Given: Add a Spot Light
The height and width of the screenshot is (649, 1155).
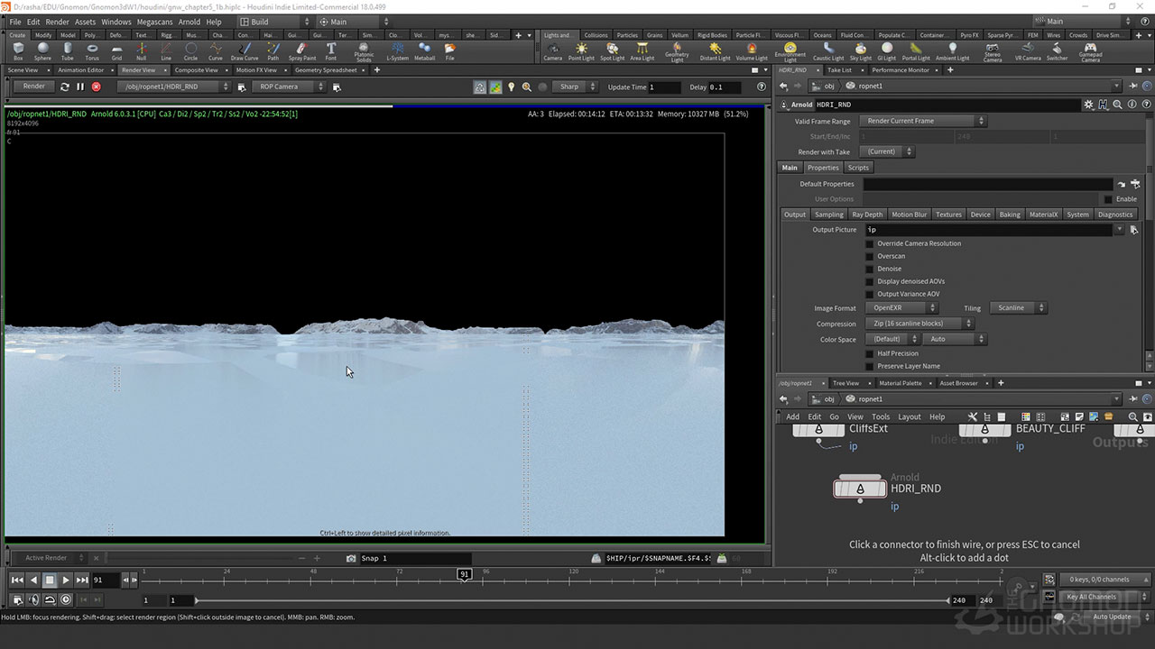Looking at the screenshot, I should (x=612, y=50).
